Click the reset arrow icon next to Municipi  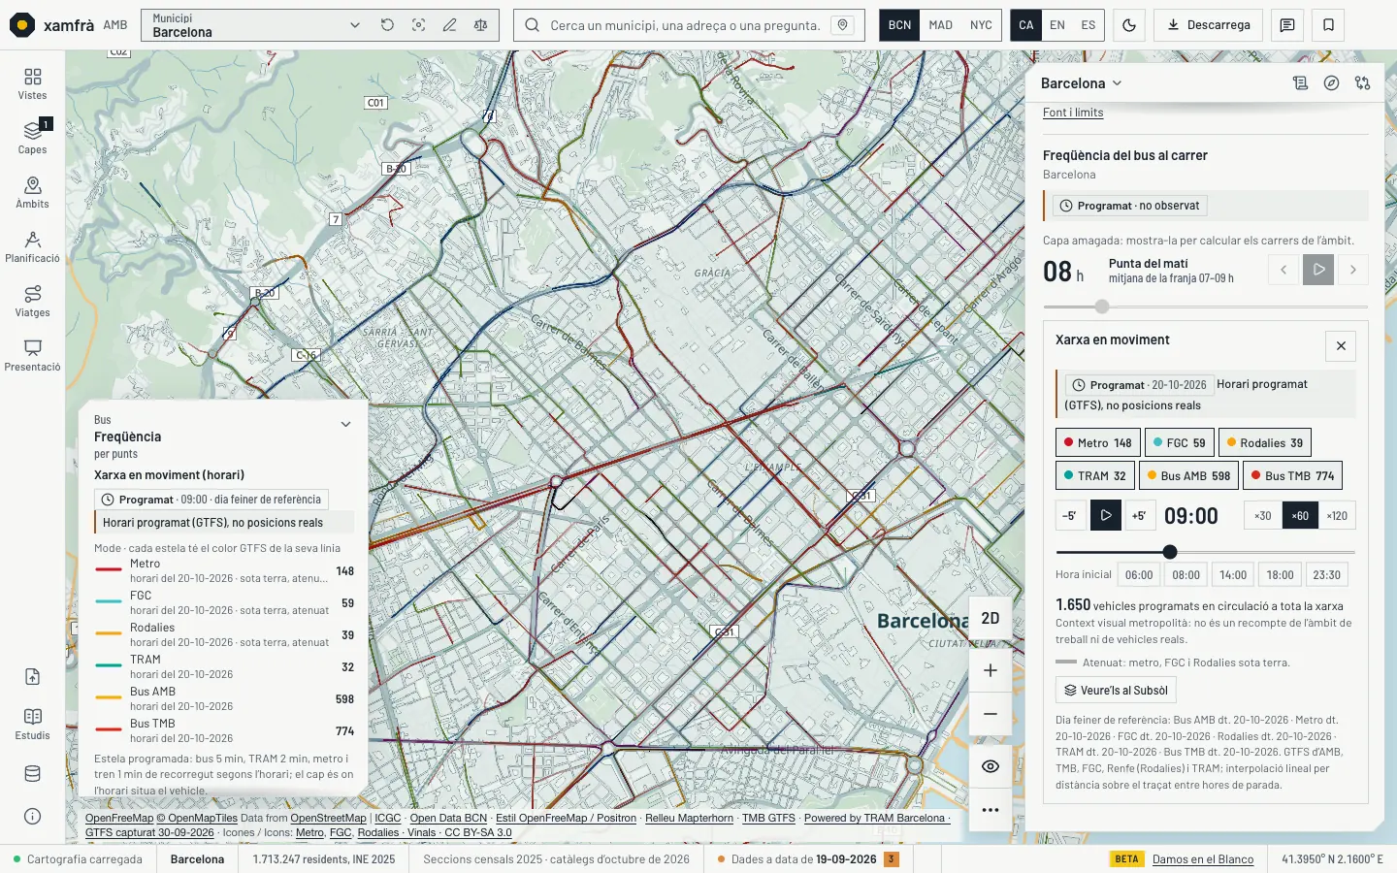tap(387, 25)
